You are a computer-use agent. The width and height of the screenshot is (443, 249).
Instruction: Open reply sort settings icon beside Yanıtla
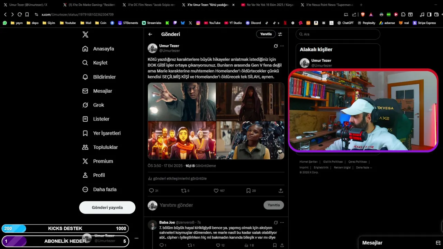coord(280,34)
